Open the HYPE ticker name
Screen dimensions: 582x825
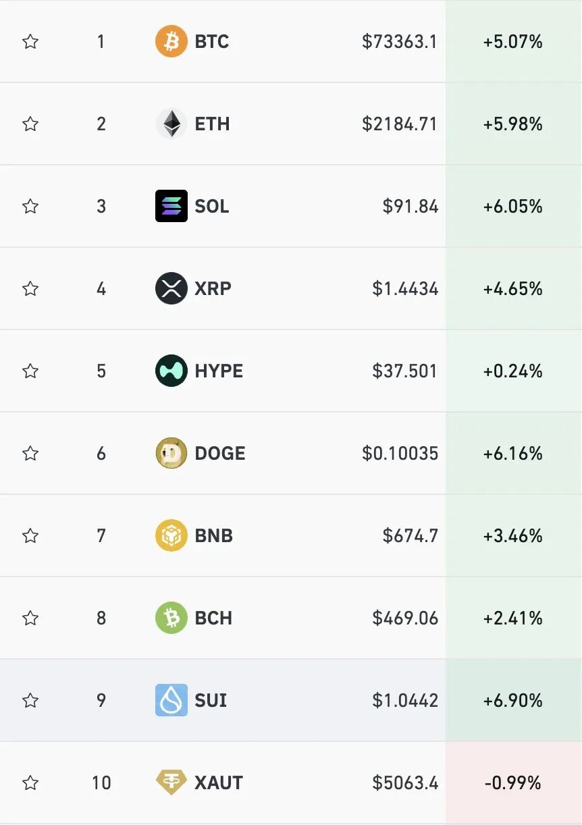[219, 371]
